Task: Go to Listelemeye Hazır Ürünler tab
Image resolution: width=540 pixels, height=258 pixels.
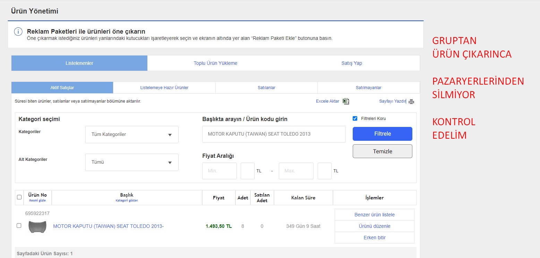Action: [x=164, y=88]
